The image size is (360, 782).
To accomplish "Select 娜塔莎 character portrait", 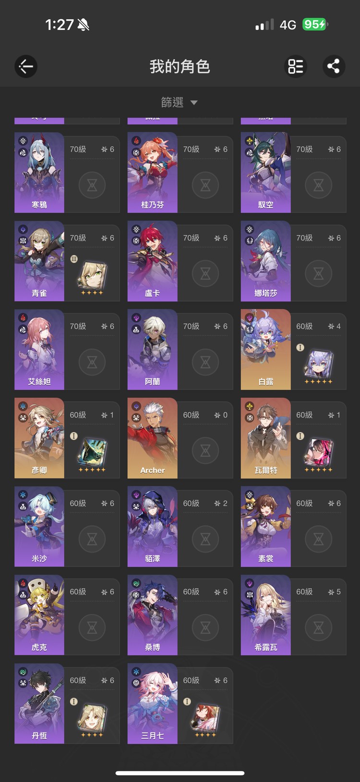I will (x=266, y=261).
